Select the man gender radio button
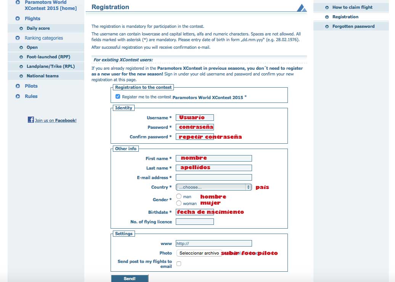Viewport: 395px width, 282px height. point(179,196)
